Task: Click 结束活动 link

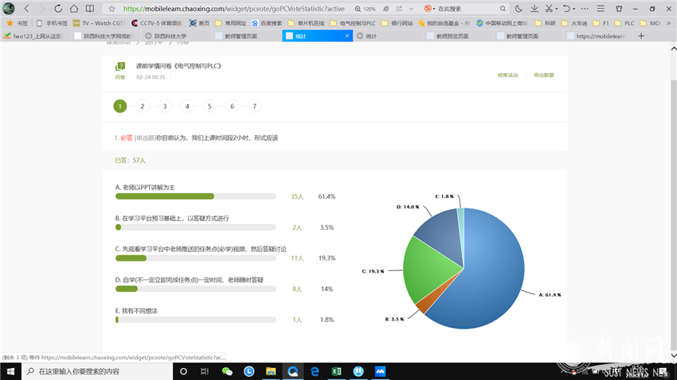Action: coord(507,75)
